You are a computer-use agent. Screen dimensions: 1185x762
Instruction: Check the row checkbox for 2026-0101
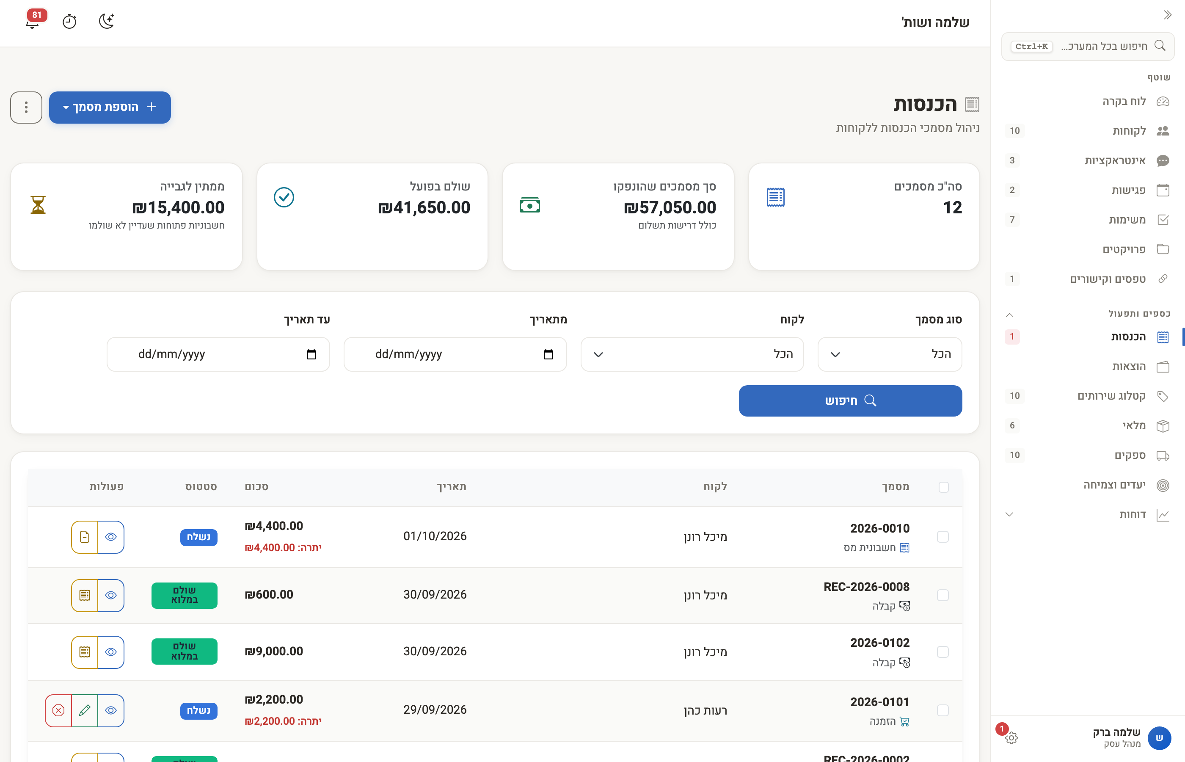[943, 710]
